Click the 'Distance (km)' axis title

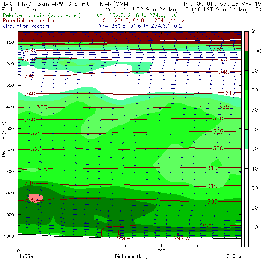131,256
